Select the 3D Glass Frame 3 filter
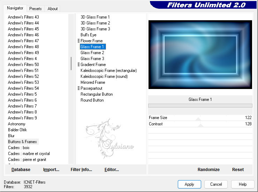Viewport: 258px width, 192px height. [x=95, y=29]
